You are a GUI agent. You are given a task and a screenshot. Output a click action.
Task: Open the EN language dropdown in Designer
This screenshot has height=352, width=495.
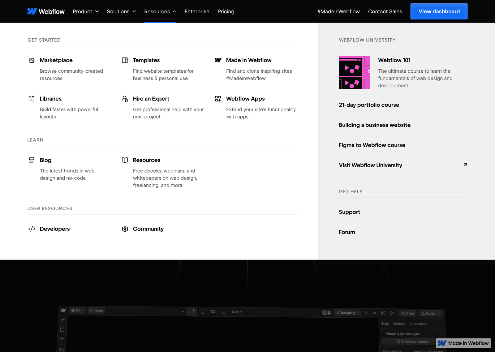77,310
